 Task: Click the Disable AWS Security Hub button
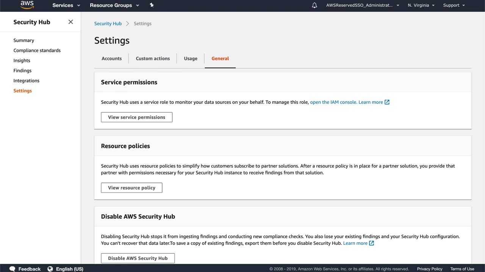138,258
